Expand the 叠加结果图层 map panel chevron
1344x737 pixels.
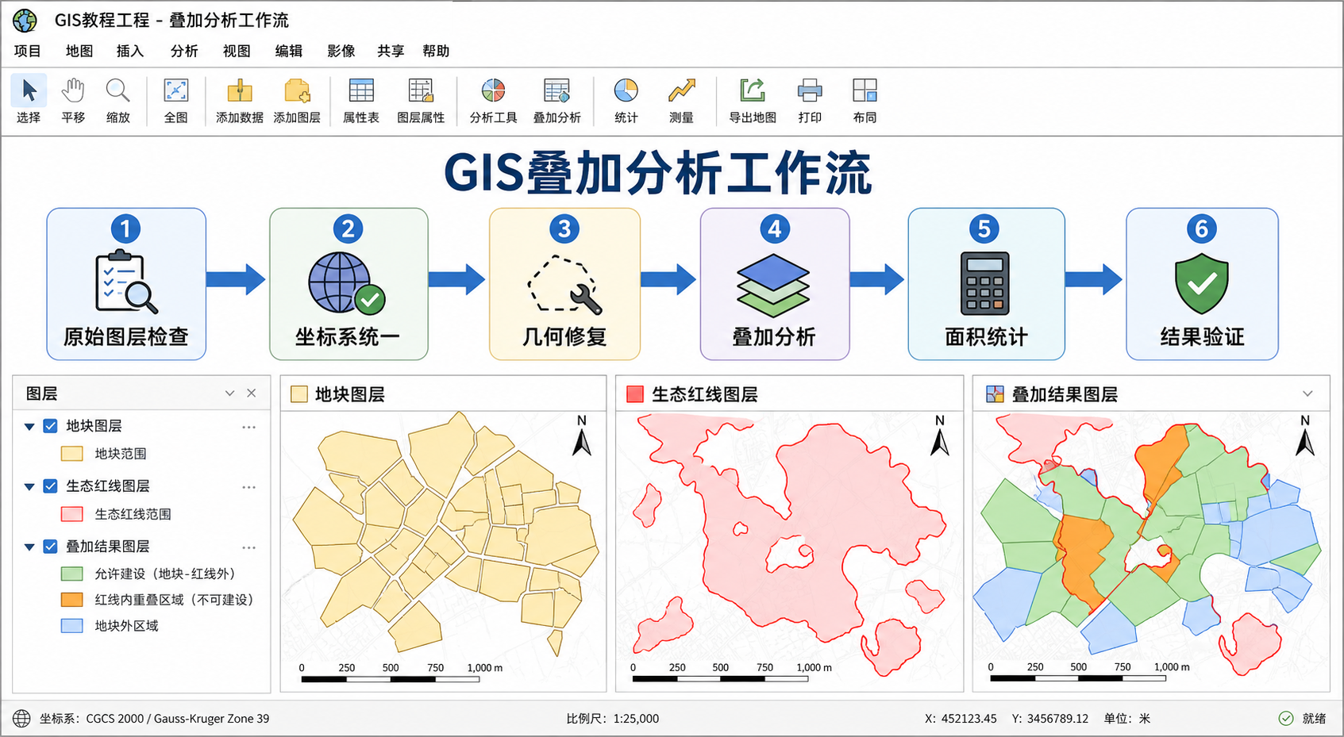tap(1307, 394)
